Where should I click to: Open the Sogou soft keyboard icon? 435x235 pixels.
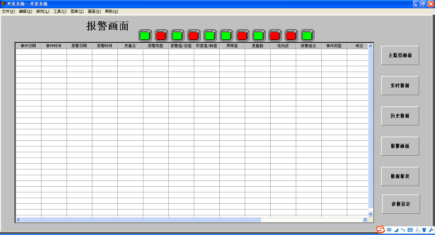pyautogui.click(x=410, y=230)
